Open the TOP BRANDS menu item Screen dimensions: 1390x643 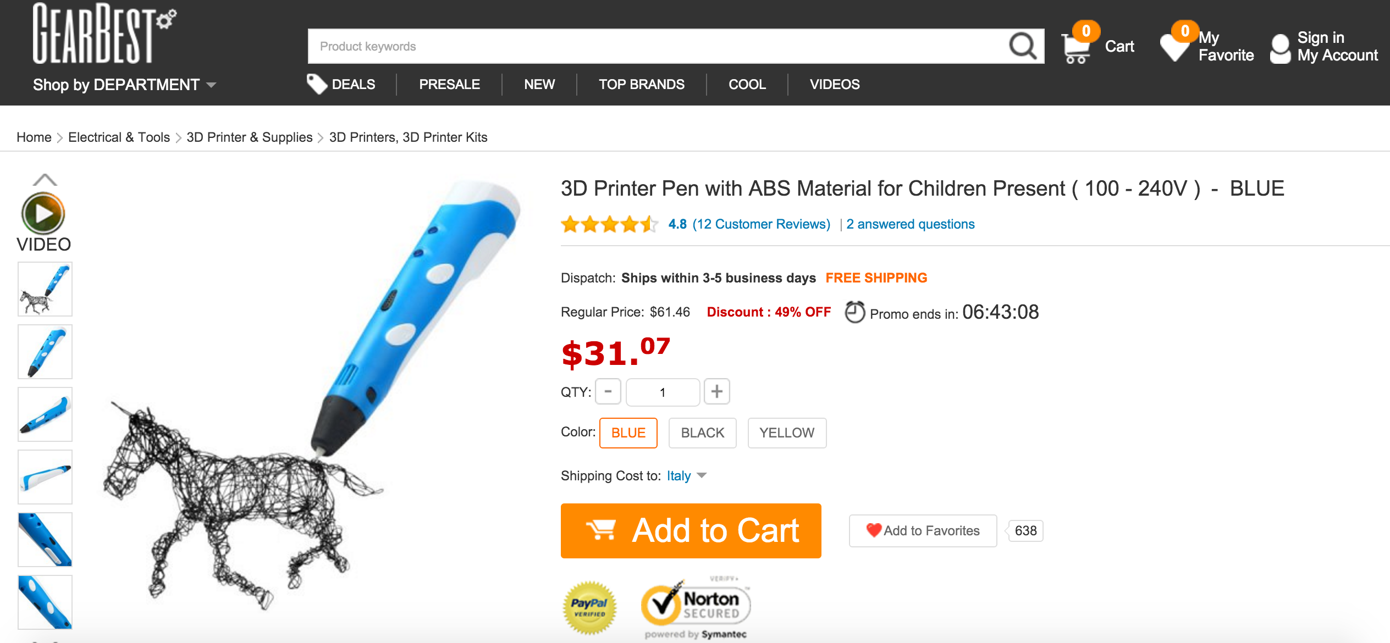click(641, 84)
